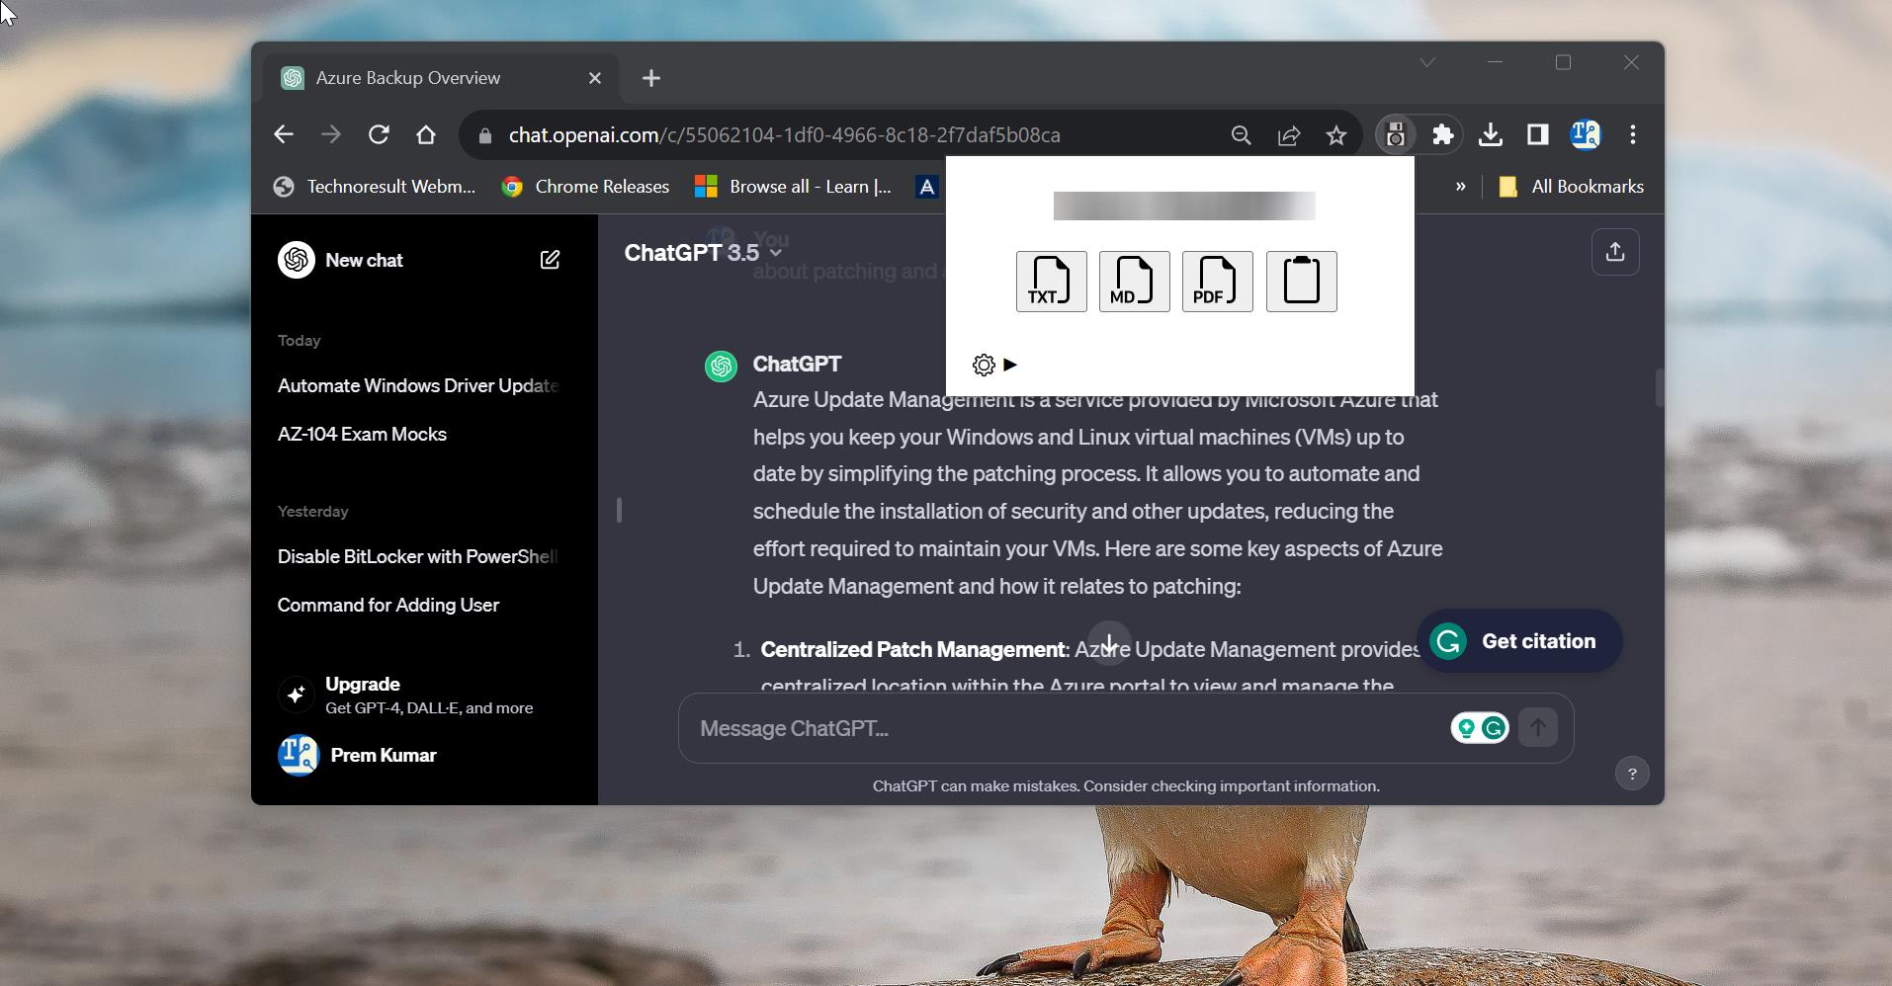Screen dimensions: 1892x986
Task: Export conversation as Markdown file
Action: (x=1133, y=282)
